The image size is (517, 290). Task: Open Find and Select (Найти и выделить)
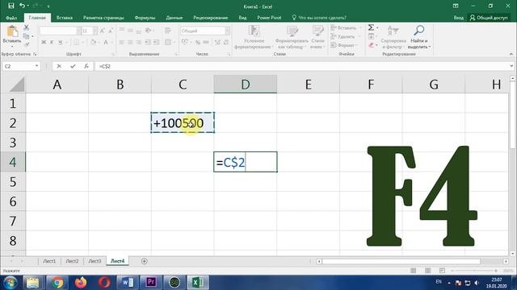pyautogui.click(x=418, y=37)
